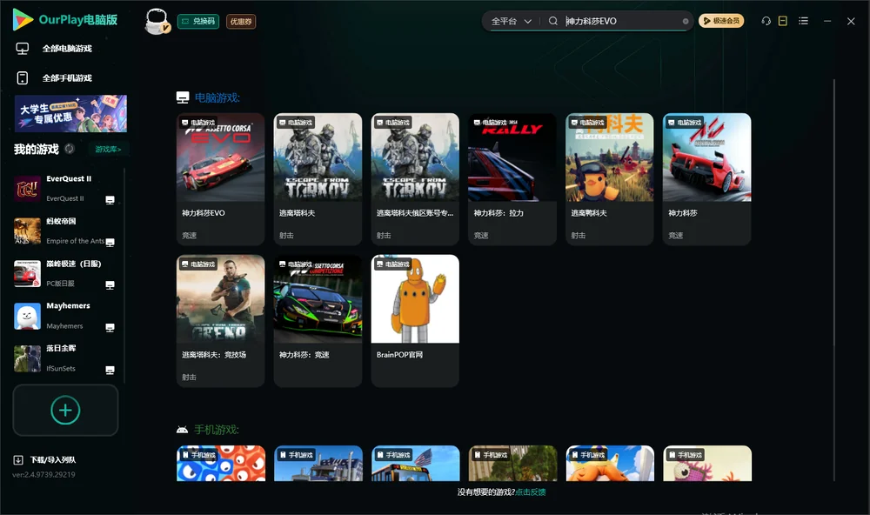Screen dimensions: 870x515
Task: Open EverQuest II in my games
Action: (65, 189)
